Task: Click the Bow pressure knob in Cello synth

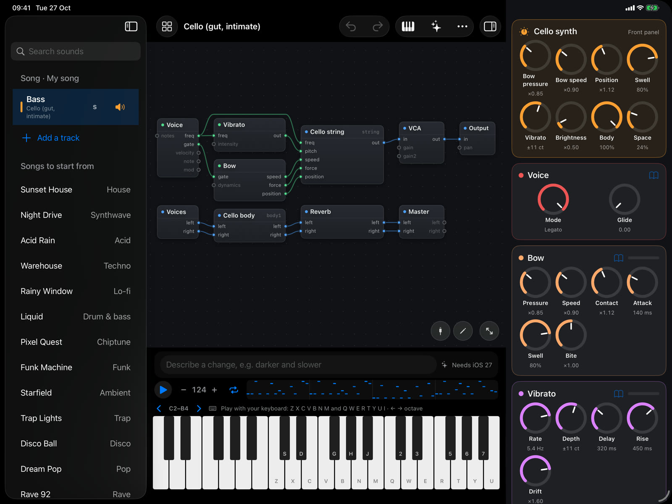Action: 535,55
